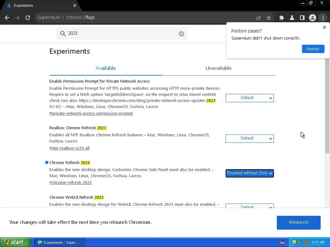This screenshot has height=247, width=330.
Task: Open dropdown for Private Network Access permission prompt
Action: pos(250,98)
